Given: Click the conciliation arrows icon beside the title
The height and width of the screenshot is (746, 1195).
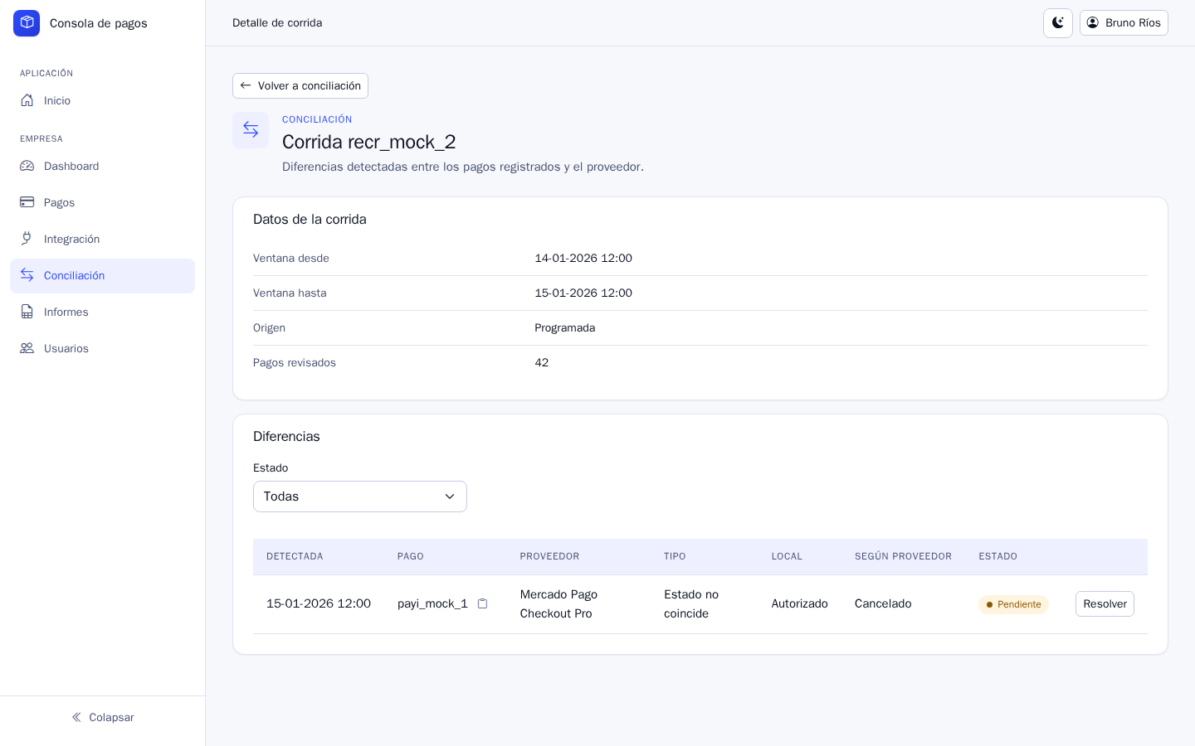Looking at the screenshot, I should pyautogui.click(x=251, y=130).
